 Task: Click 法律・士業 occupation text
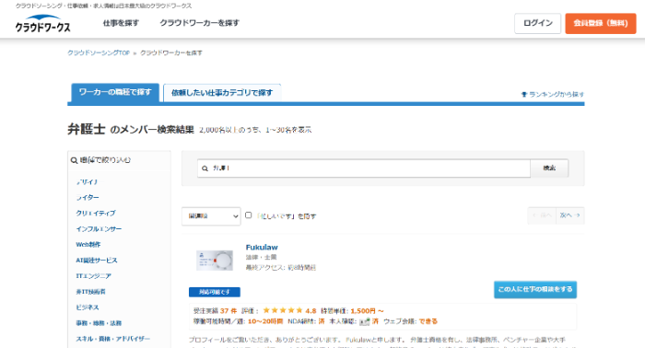tap(261, 258)
